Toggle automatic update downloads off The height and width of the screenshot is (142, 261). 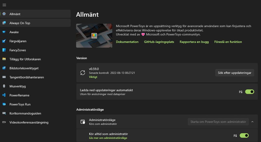250,92
